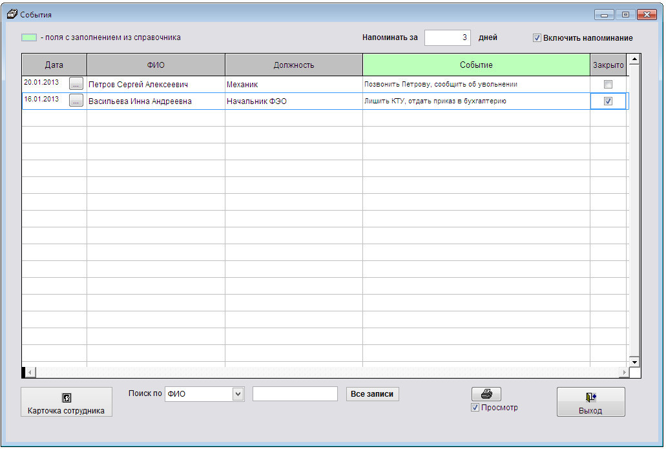
Task: Open the employee card via Карточка сотрудника
Action: (67, 402)
